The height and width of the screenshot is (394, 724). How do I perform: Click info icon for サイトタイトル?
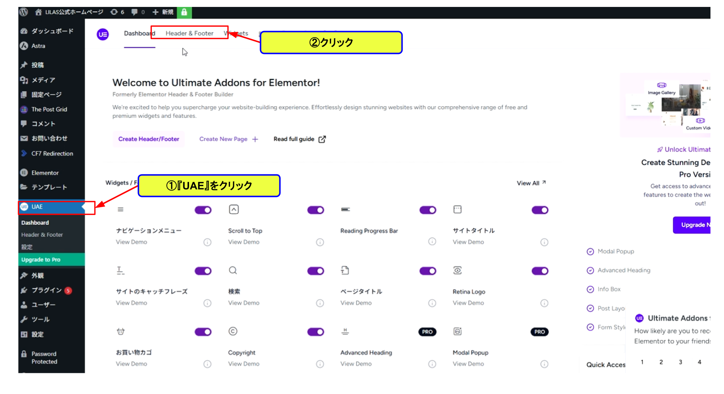pos(544,242)
